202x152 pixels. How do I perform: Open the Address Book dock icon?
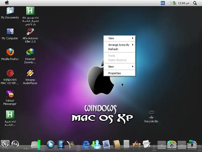point(116,144)
